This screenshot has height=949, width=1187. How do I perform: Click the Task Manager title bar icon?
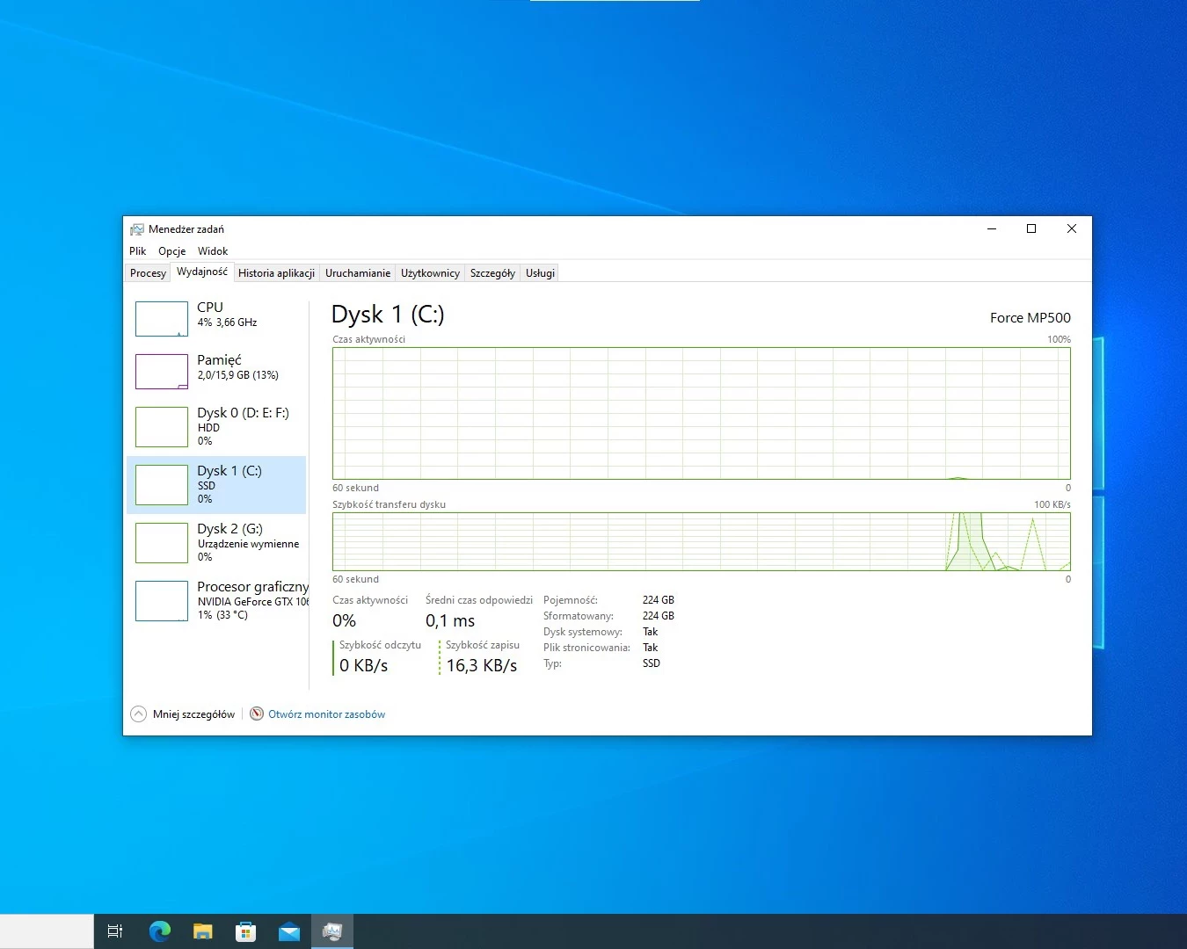pyautogui.click(x=137, y=229)
